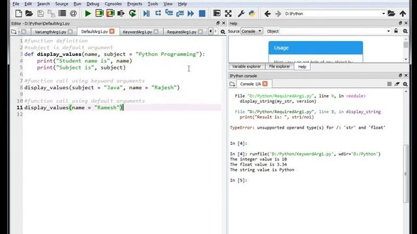The height and width of the screenshot is (234, 417).
Task: Close the KeywordArg1.py tab
Action: 156,32
